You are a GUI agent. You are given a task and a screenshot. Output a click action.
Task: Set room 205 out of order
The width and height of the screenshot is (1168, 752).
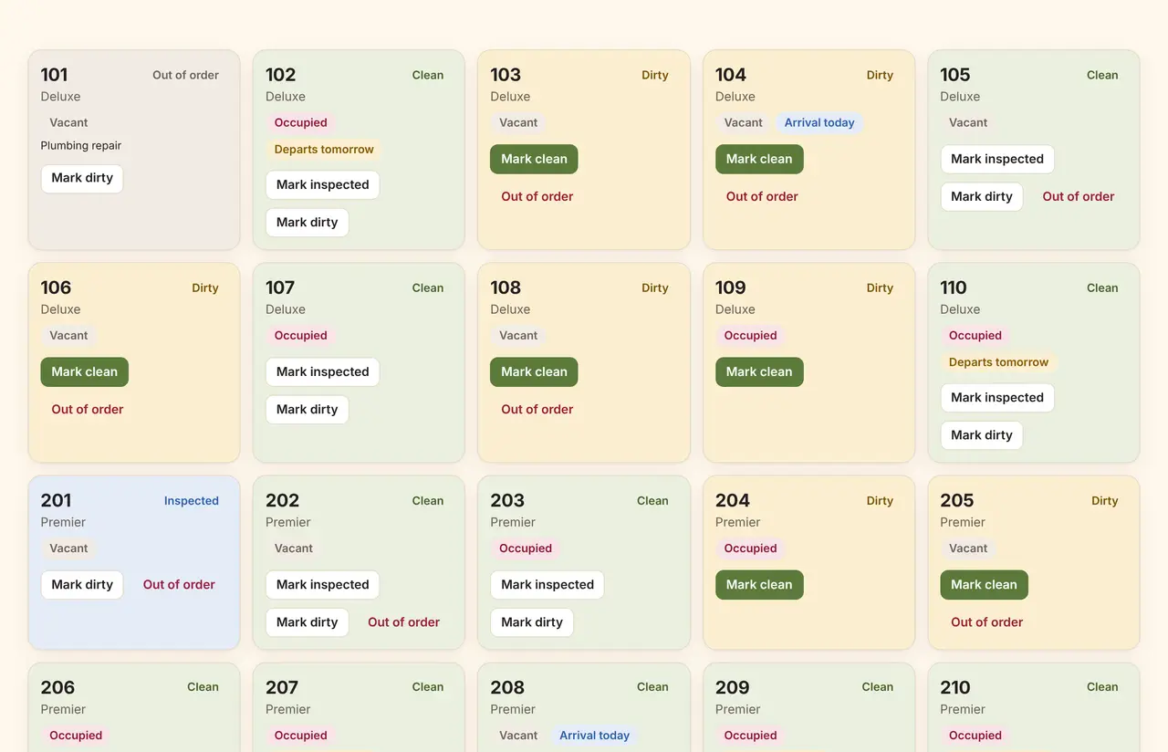pos(986,621)
